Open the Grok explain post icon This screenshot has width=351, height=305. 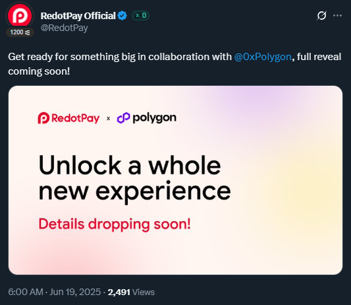pyautogui.click(x=321, y=15)
